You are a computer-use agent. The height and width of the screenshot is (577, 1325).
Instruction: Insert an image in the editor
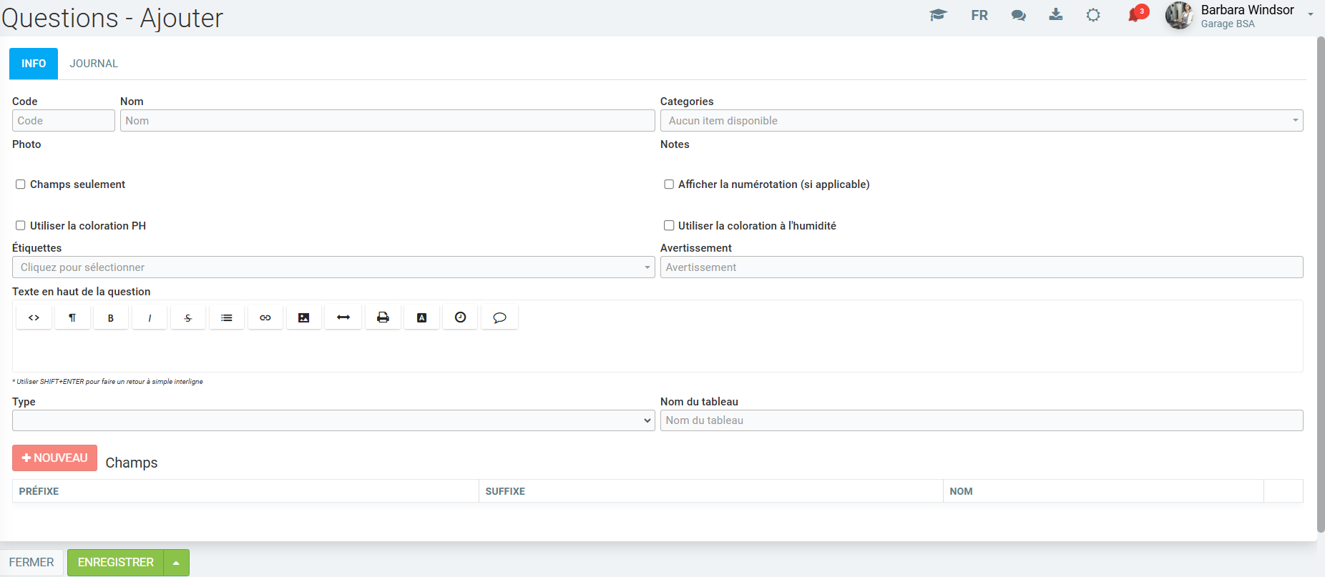(304, 317)
